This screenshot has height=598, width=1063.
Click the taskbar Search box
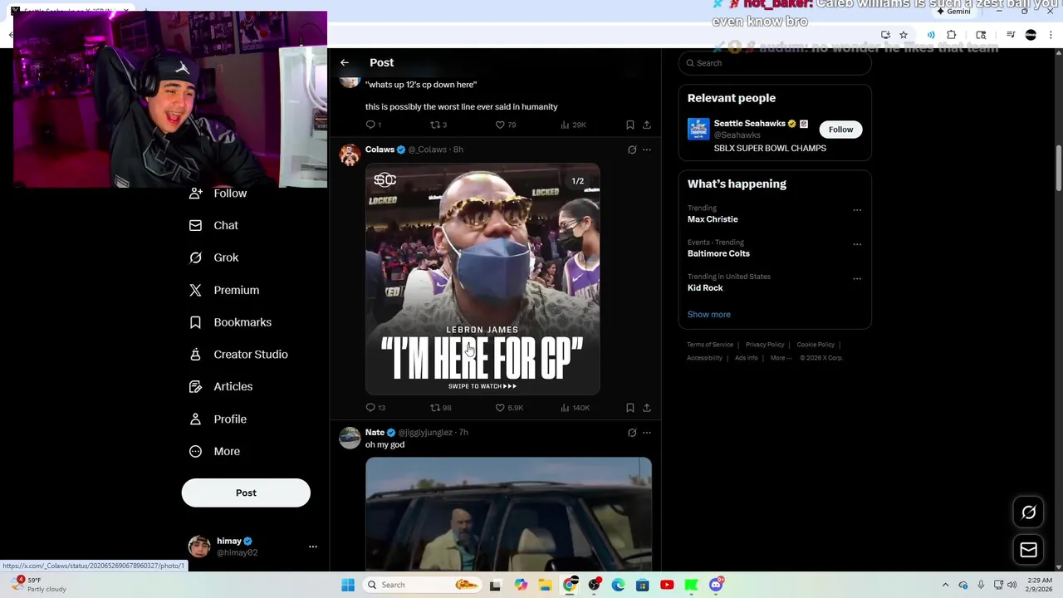pos(422,585)
